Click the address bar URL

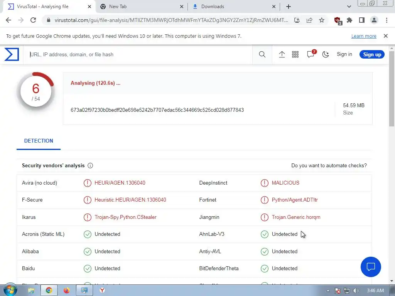tap(171, 20)
